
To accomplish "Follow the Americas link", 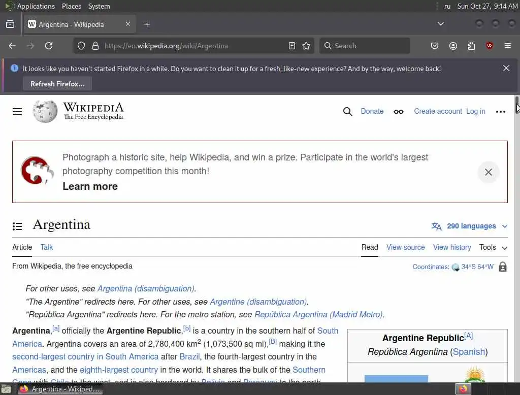I will point(29,370).
